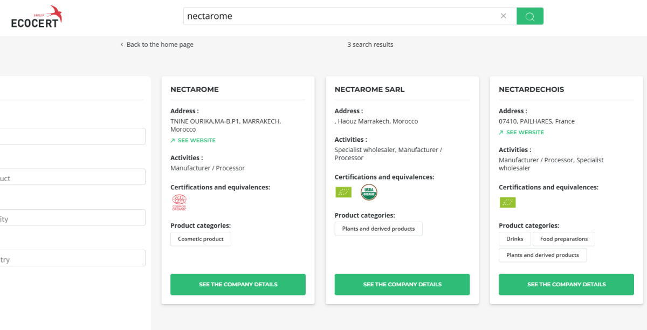
Task: Click the first filter input in sidebar
Action: pyautogui.click(x=72, y=136)
